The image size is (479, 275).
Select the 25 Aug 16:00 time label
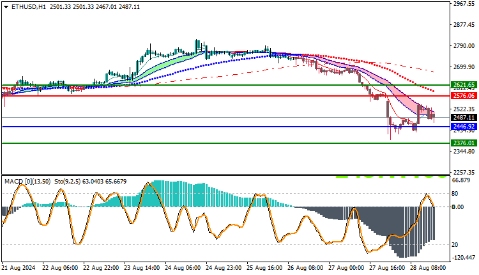[x=264, y=268]
